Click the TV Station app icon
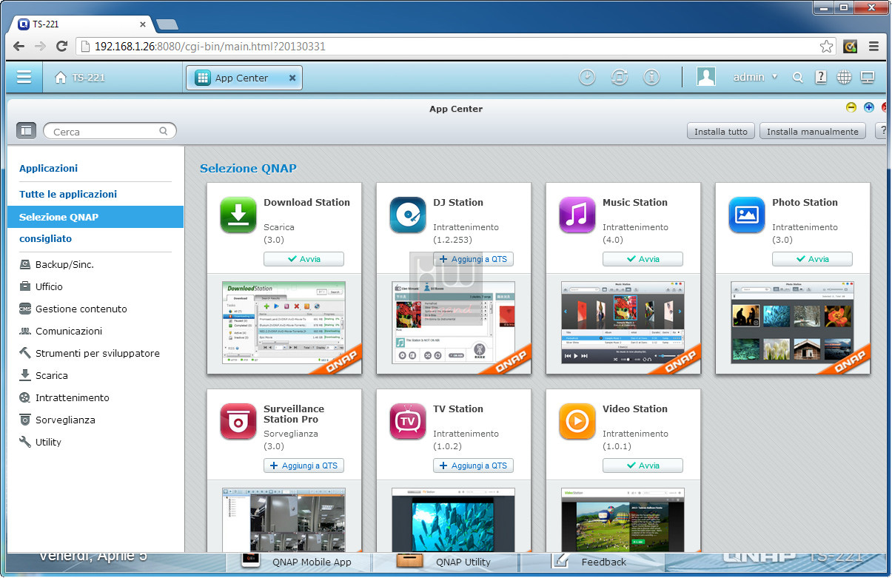 tap(408, 422)
